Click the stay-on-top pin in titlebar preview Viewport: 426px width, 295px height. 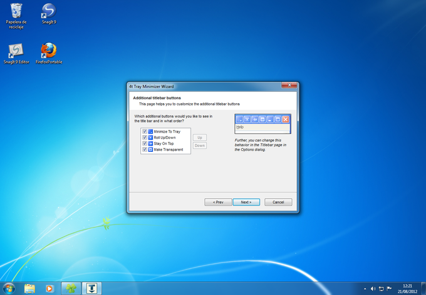click(x=254, y=119)
